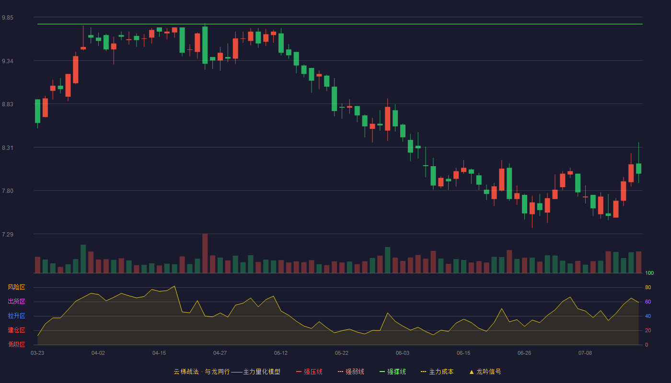Click the 风险区 zone label
This screenshot has width=671, height=383.
click(x=16, y=287)
